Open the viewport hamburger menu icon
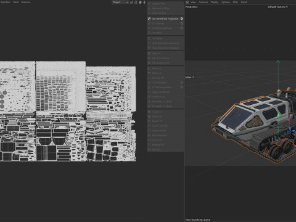This screenshot has height=222, width=296. click(187, 2)
